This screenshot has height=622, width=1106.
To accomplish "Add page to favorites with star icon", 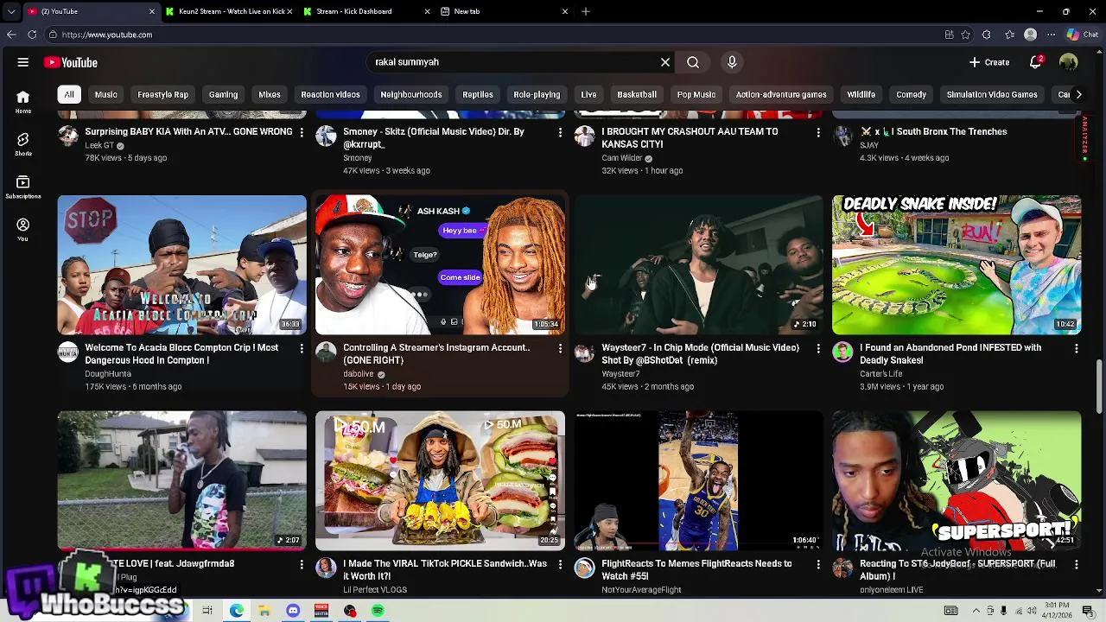I will (966, 35).
